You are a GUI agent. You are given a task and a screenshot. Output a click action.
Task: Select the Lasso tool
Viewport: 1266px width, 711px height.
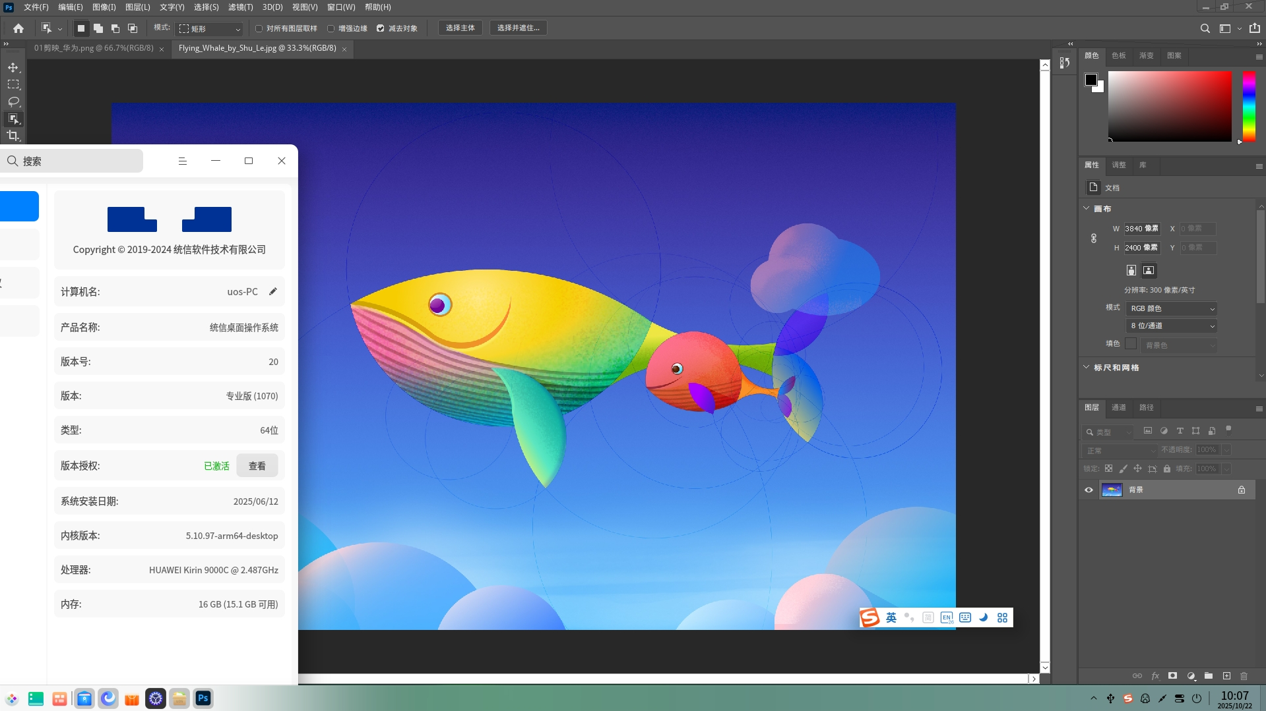(13, 101)
